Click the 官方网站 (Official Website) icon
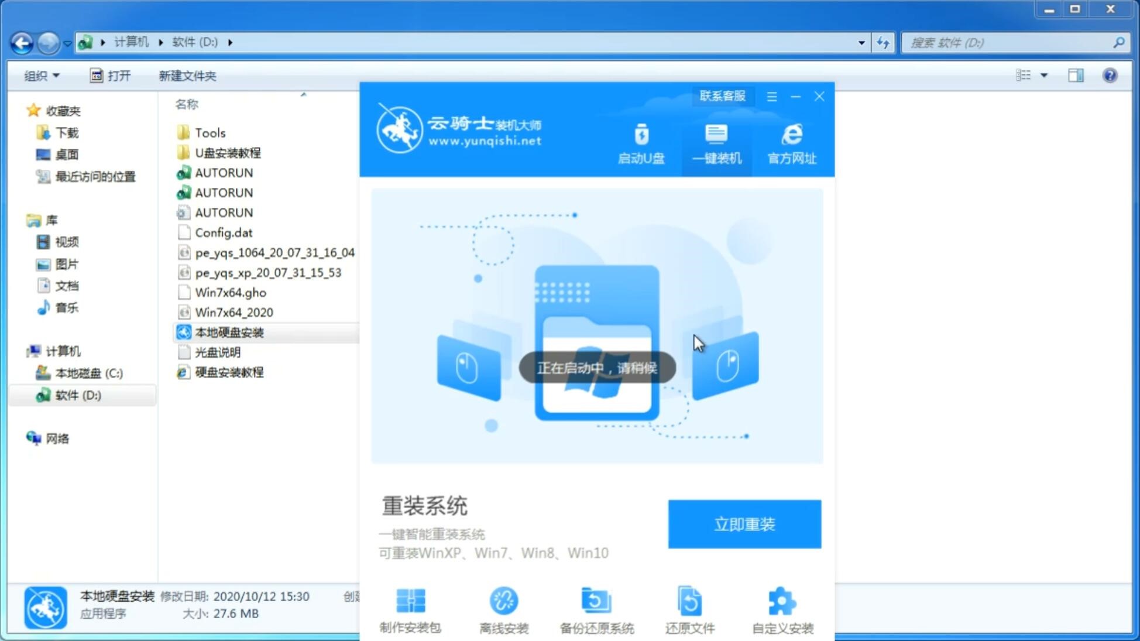1140x641 pixels. click(790, 143)
